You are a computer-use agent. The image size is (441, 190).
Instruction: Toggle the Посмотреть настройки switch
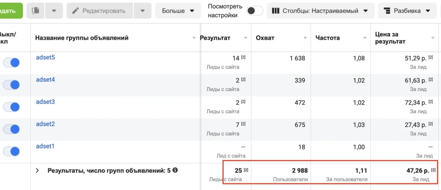click(x=255, y=11)
